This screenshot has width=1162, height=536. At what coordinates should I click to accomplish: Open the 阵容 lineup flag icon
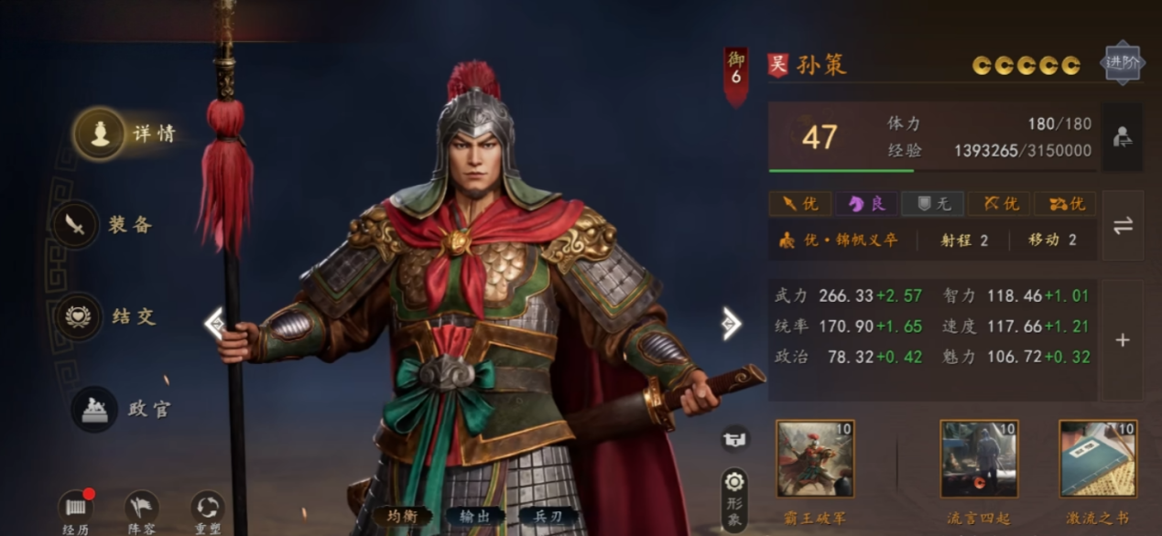coord(142,507)
